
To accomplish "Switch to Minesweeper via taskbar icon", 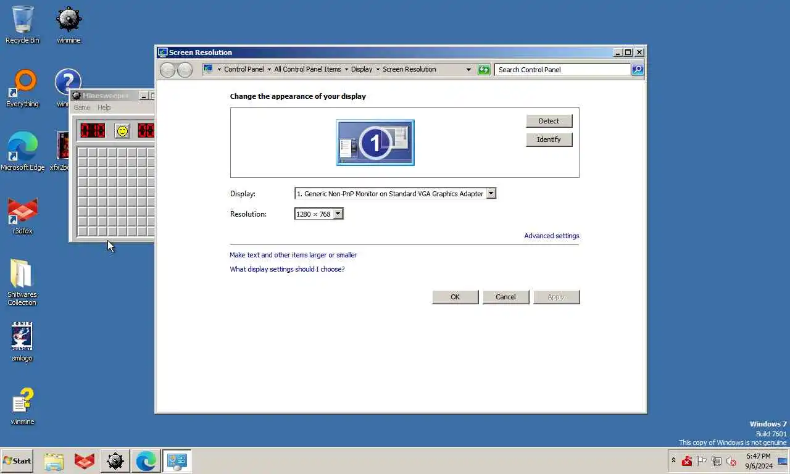I will coord(115,461).
